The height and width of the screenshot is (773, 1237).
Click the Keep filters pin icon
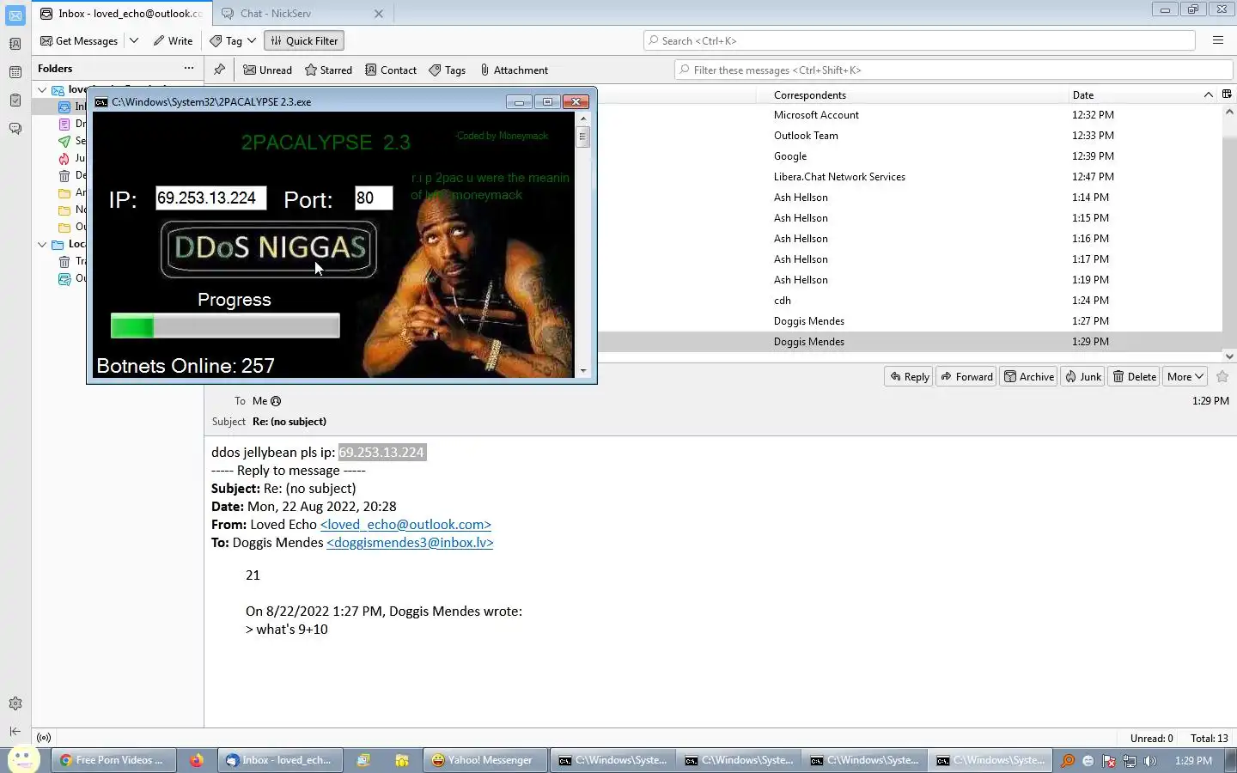(219, 70)
